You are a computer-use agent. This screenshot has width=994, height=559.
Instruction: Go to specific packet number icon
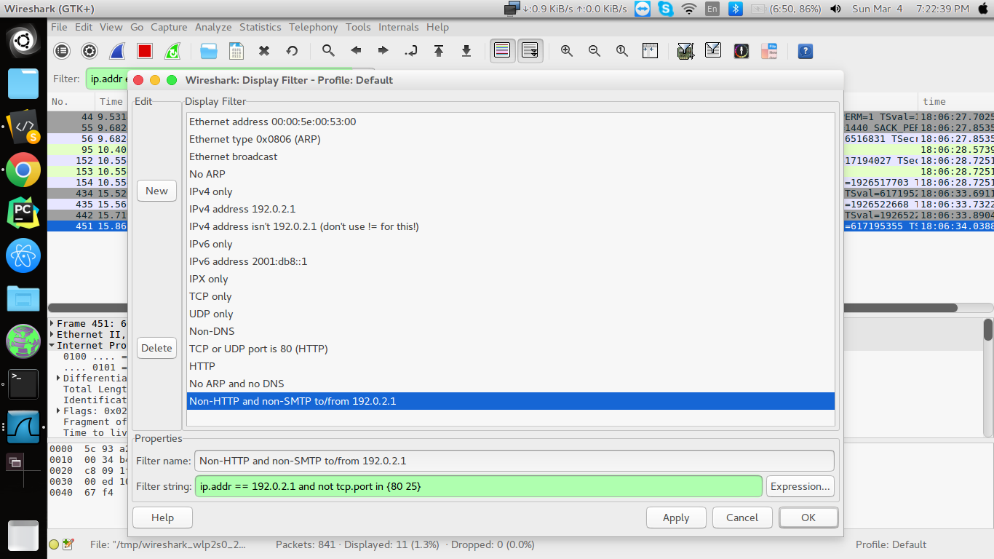click(411, 51)
